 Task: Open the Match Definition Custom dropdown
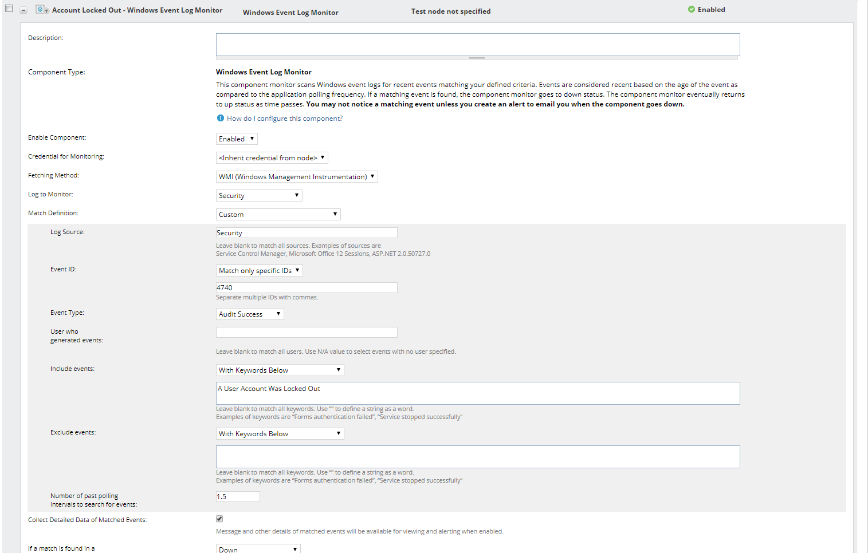click(278, 215)
